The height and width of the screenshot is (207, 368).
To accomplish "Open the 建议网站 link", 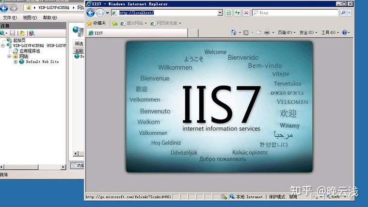I will [x=133, y=23].
